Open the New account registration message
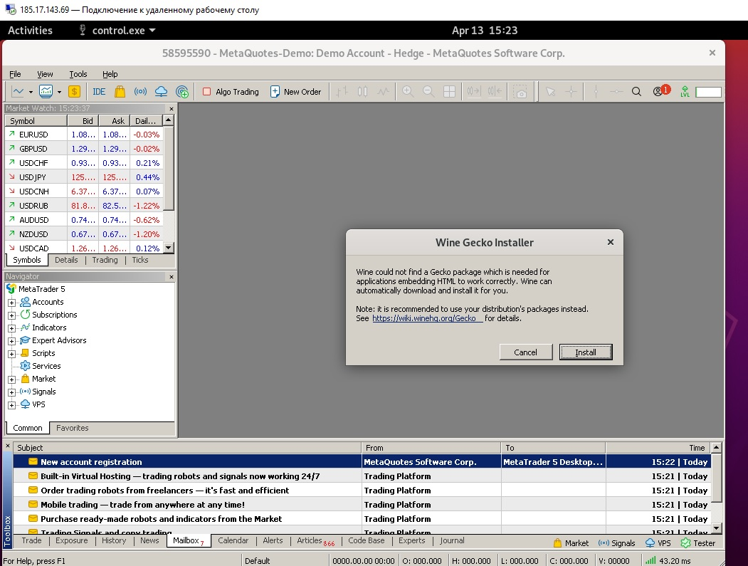 coord(362,462)
